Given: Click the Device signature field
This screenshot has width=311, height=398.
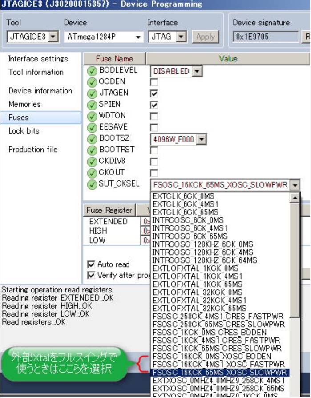Looking at the screenshot, I should click(x=266, y=37).
